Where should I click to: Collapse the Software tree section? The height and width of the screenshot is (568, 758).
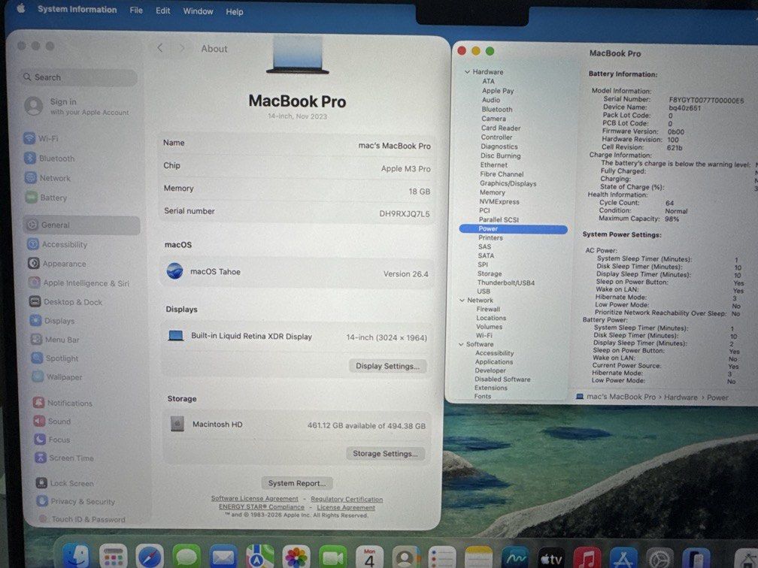(461, 344)
